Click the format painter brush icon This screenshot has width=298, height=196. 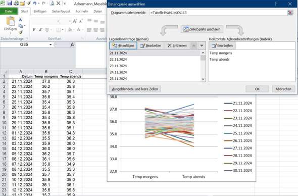(x=21, y=32)
